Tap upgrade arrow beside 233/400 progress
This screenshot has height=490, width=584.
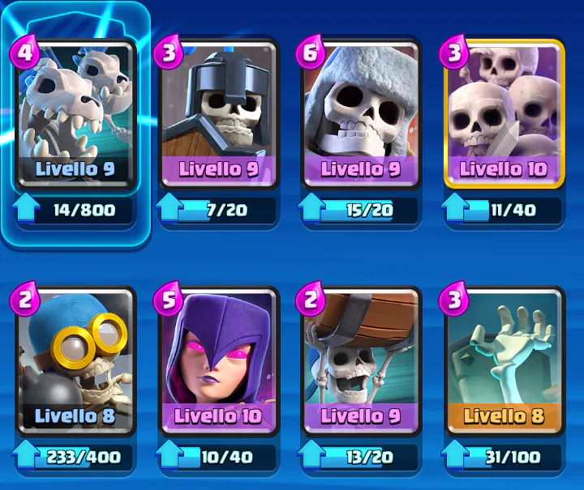[x=26, y=455]
